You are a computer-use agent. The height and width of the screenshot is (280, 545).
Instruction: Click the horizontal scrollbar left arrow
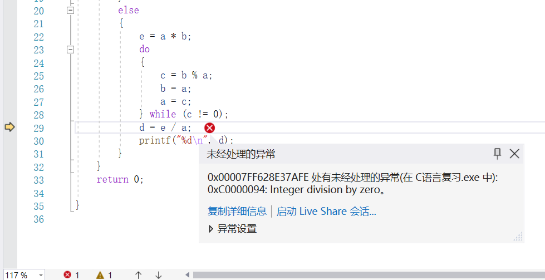coord(188,275)
